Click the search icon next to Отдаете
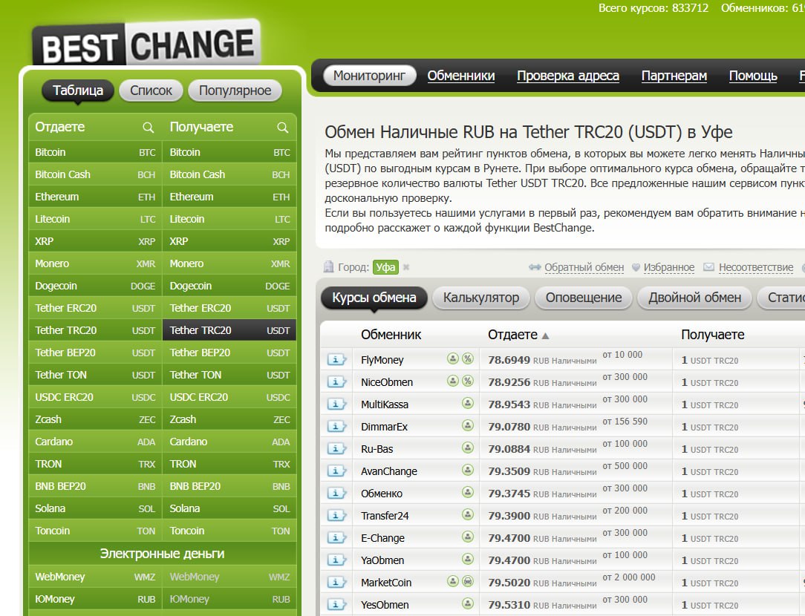Viewport: 805px width, 616px height. pyautogui.click(x=149, y=128)
